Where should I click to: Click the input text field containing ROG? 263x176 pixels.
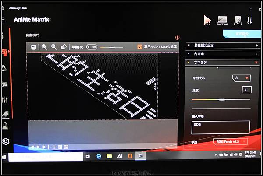click(220, 127)
